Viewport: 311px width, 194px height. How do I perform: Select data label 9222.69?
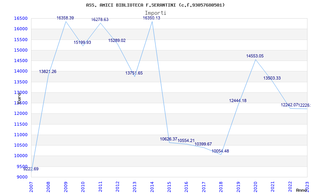[31, 169]
